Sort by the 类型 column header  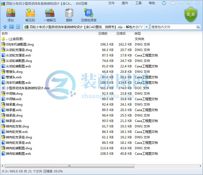[137, 34]
